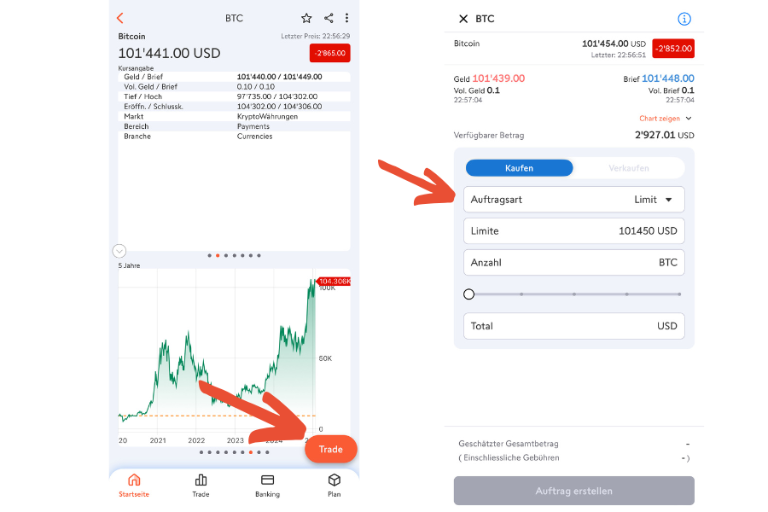Viewport: 768px width, 512px height.
Task: Go to the Startseite home tab
Action: [x=134, y=485]
